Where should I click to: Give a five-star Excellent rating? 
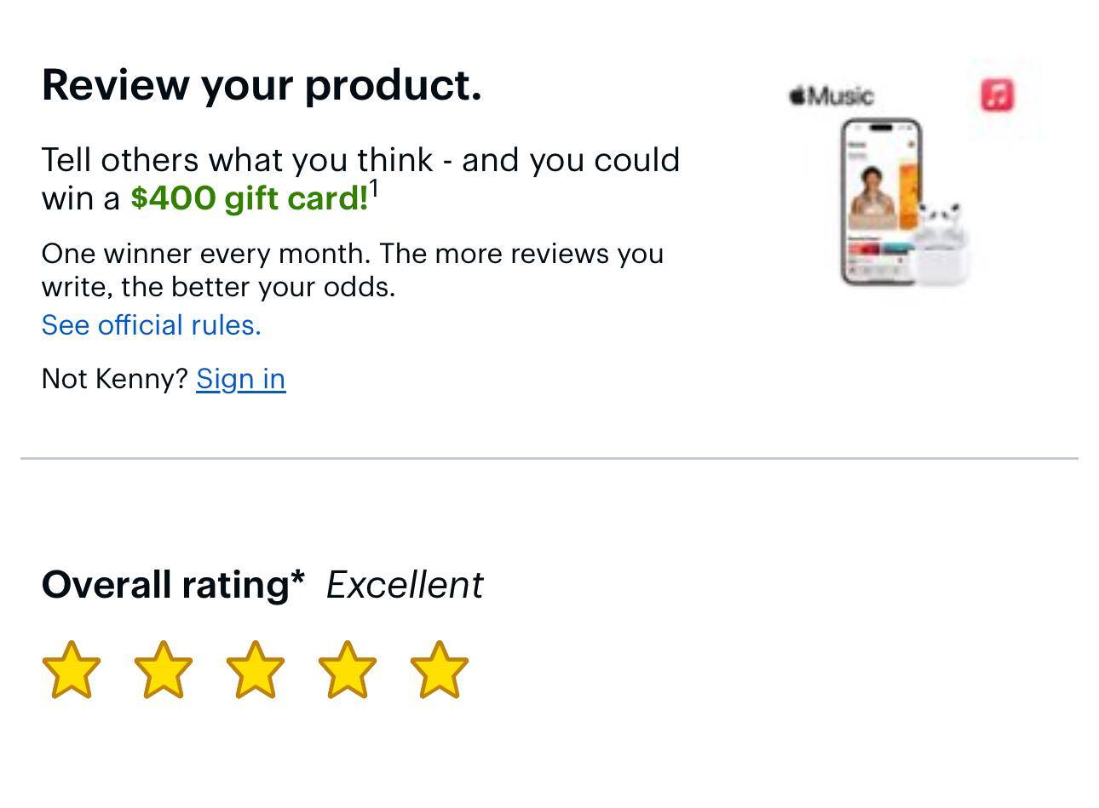(x=440, y=671)
